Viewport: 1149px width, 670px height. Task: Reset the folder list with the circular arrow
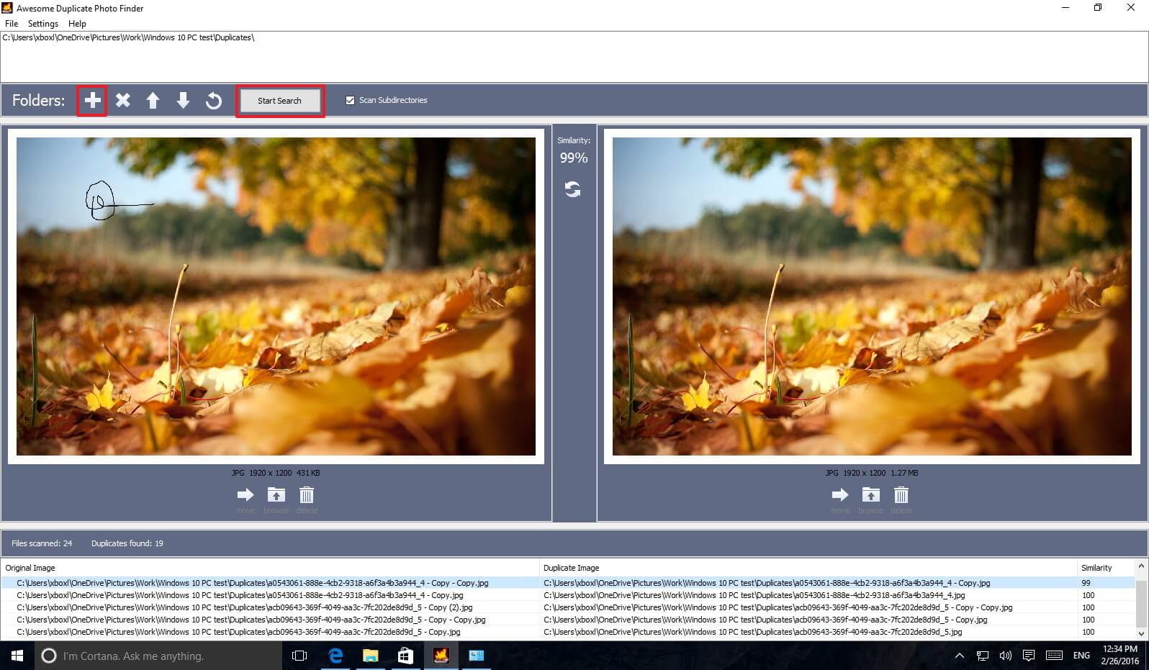pos(213,100)
